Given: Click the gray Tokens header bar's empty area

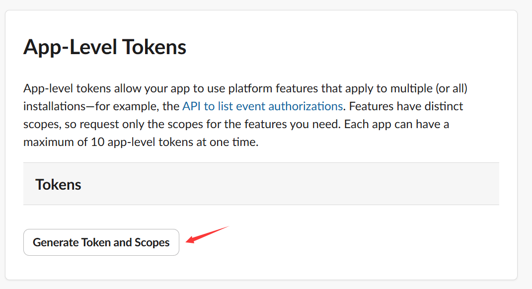Looking at the screenshot, I should pos(298,184).
